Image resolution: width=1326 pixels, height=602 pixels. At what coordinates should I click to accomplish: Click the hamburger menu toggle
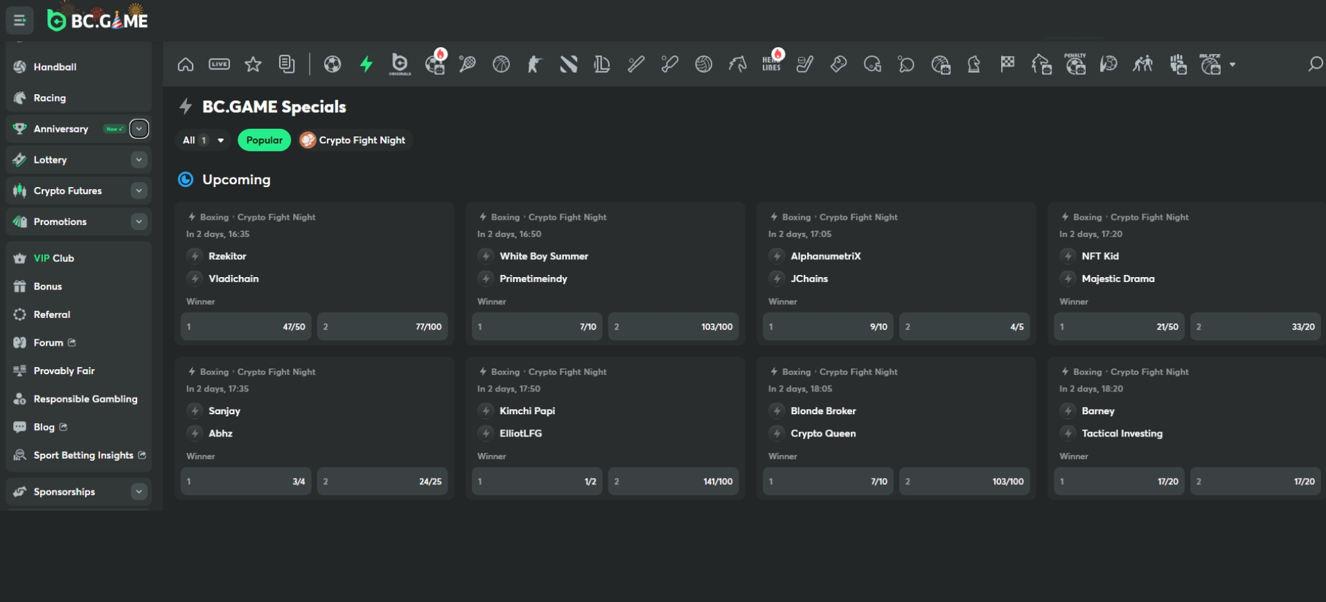19,20
